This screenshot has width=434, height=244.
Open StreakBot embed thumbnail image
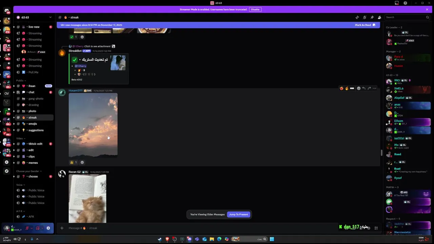click(118, 63)
